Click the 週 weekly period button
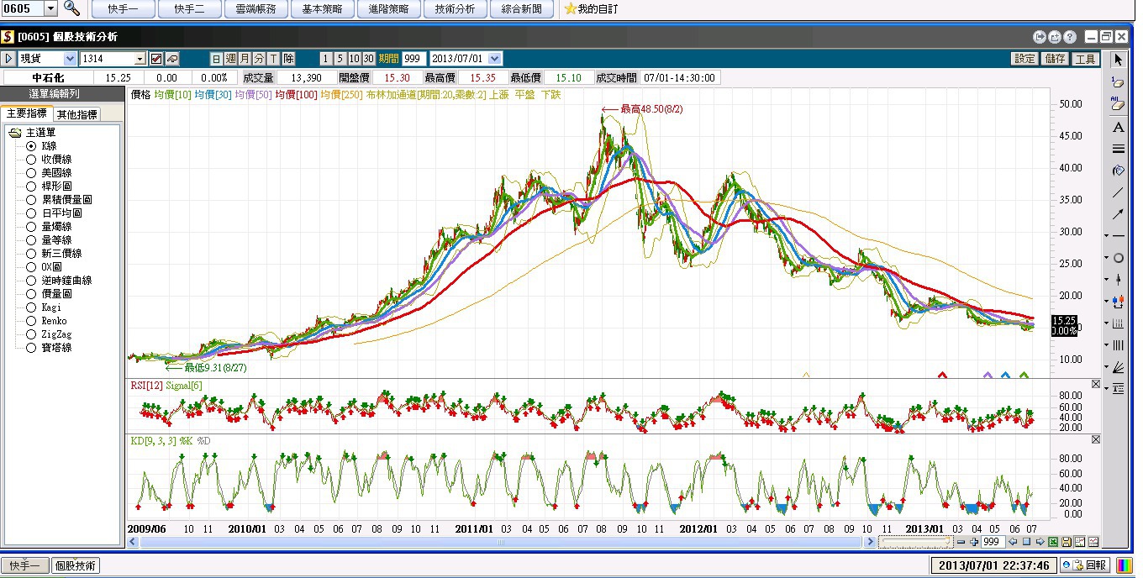The width and height of the screenshot is (1143, 578). coord(230,59)
